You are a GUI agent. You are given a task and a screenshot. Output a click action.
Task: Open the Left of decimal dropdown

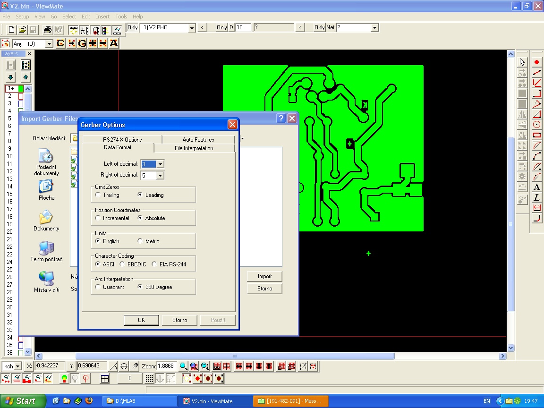[160, 164]
